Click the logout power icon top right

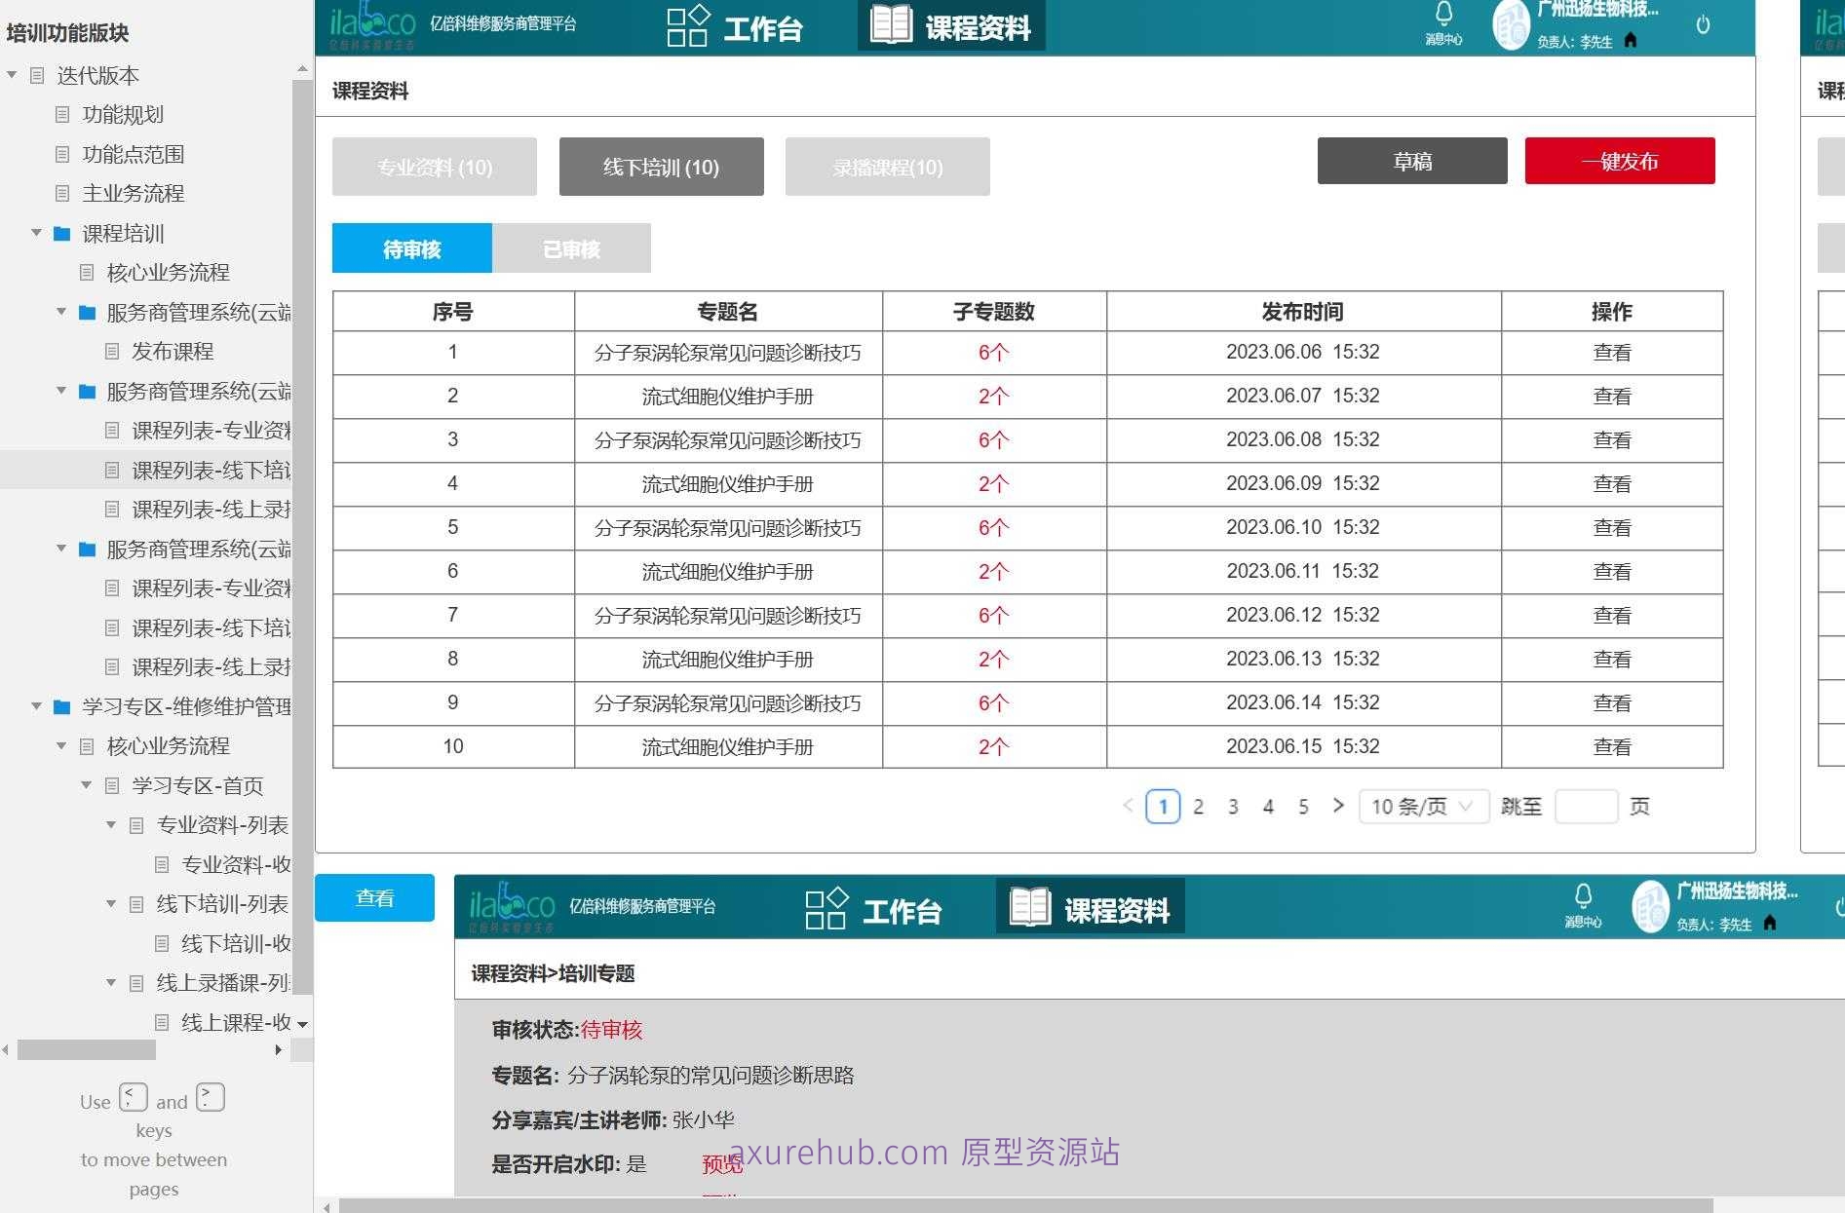[x=1703, y=24]
